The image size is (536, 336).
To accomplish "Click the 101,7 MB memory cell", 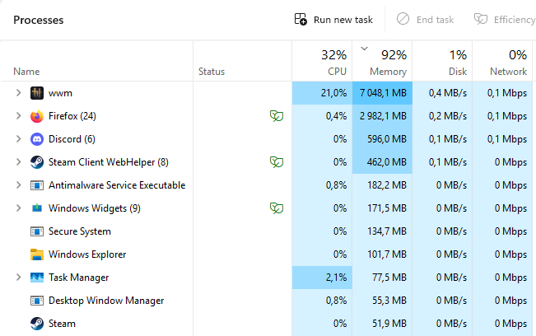I will pyautogui.click(x=383, y=254).
